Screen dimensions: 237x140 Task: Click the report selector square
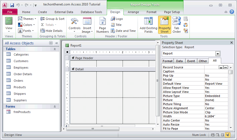[67, 52]
